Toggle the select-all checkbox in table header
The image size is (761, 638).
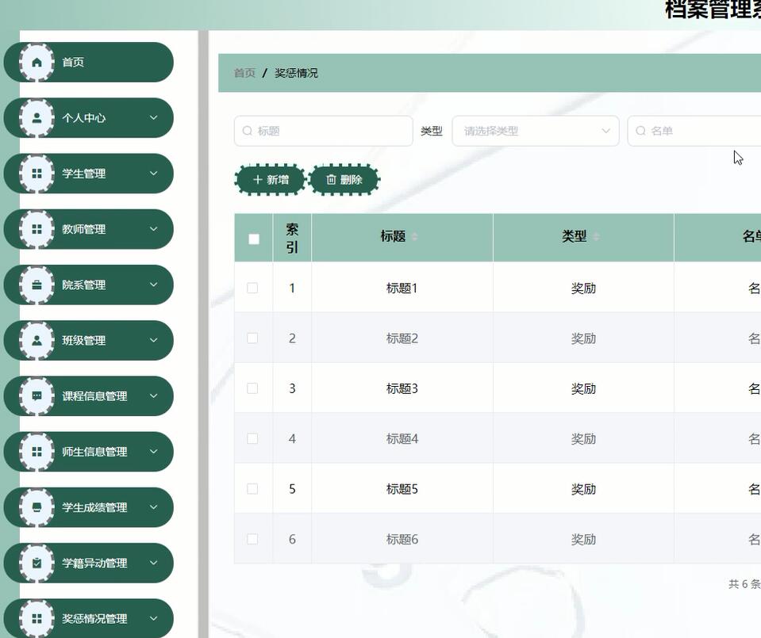[x=252, y=237]
